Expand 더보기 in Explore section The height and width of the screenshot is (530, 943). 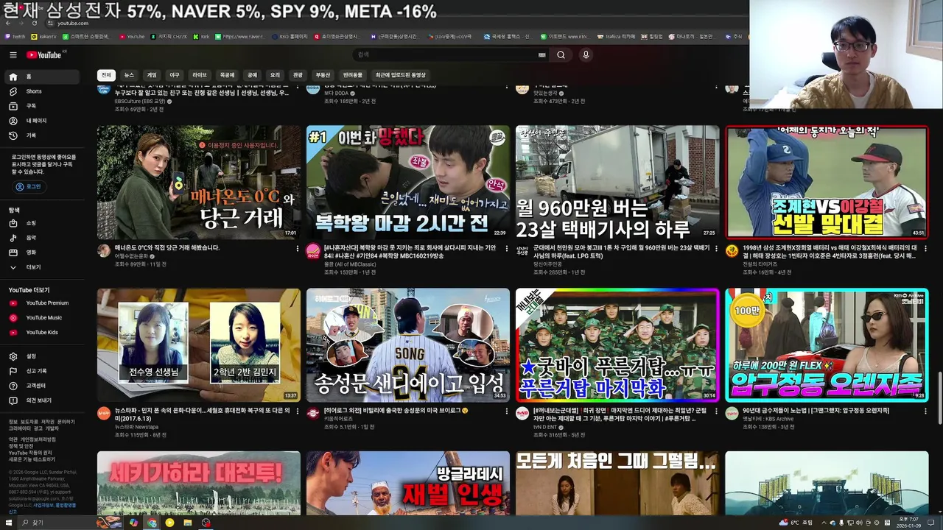tap(43, 267)
